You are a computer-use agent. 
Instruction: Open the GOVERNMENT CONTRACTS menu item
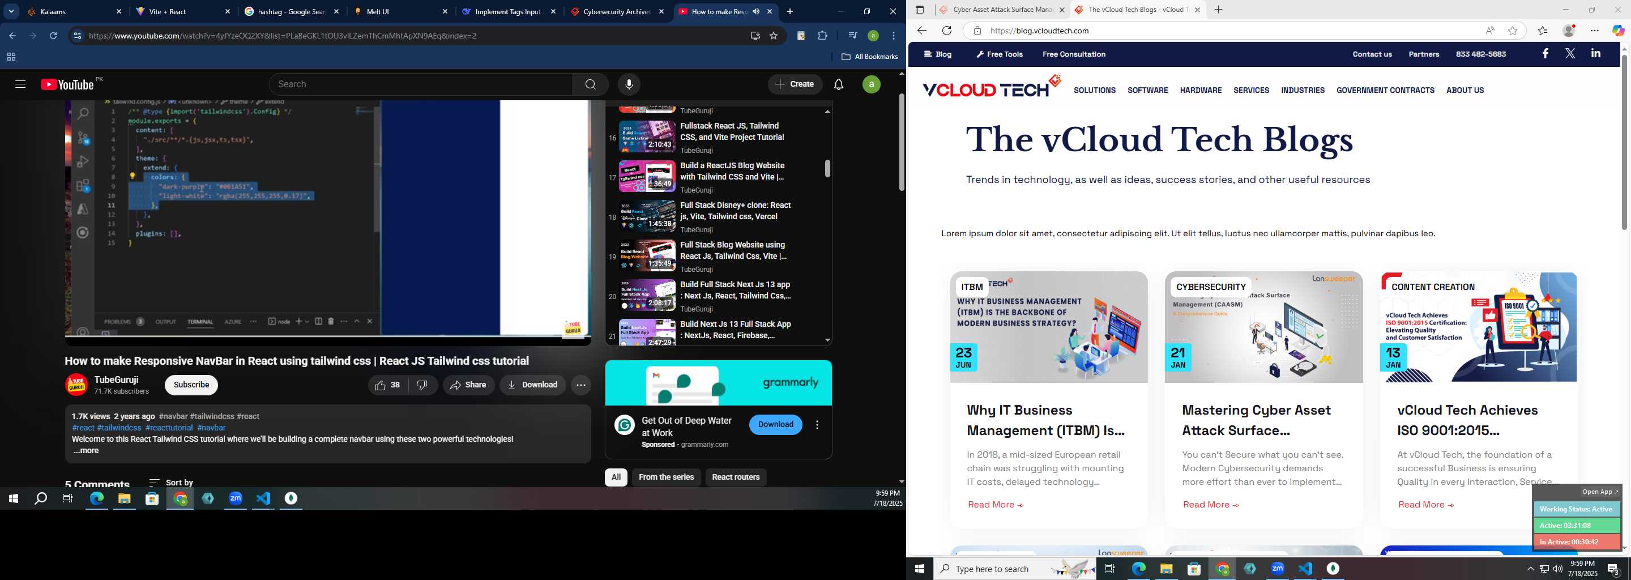click(x=1385, y=91)
